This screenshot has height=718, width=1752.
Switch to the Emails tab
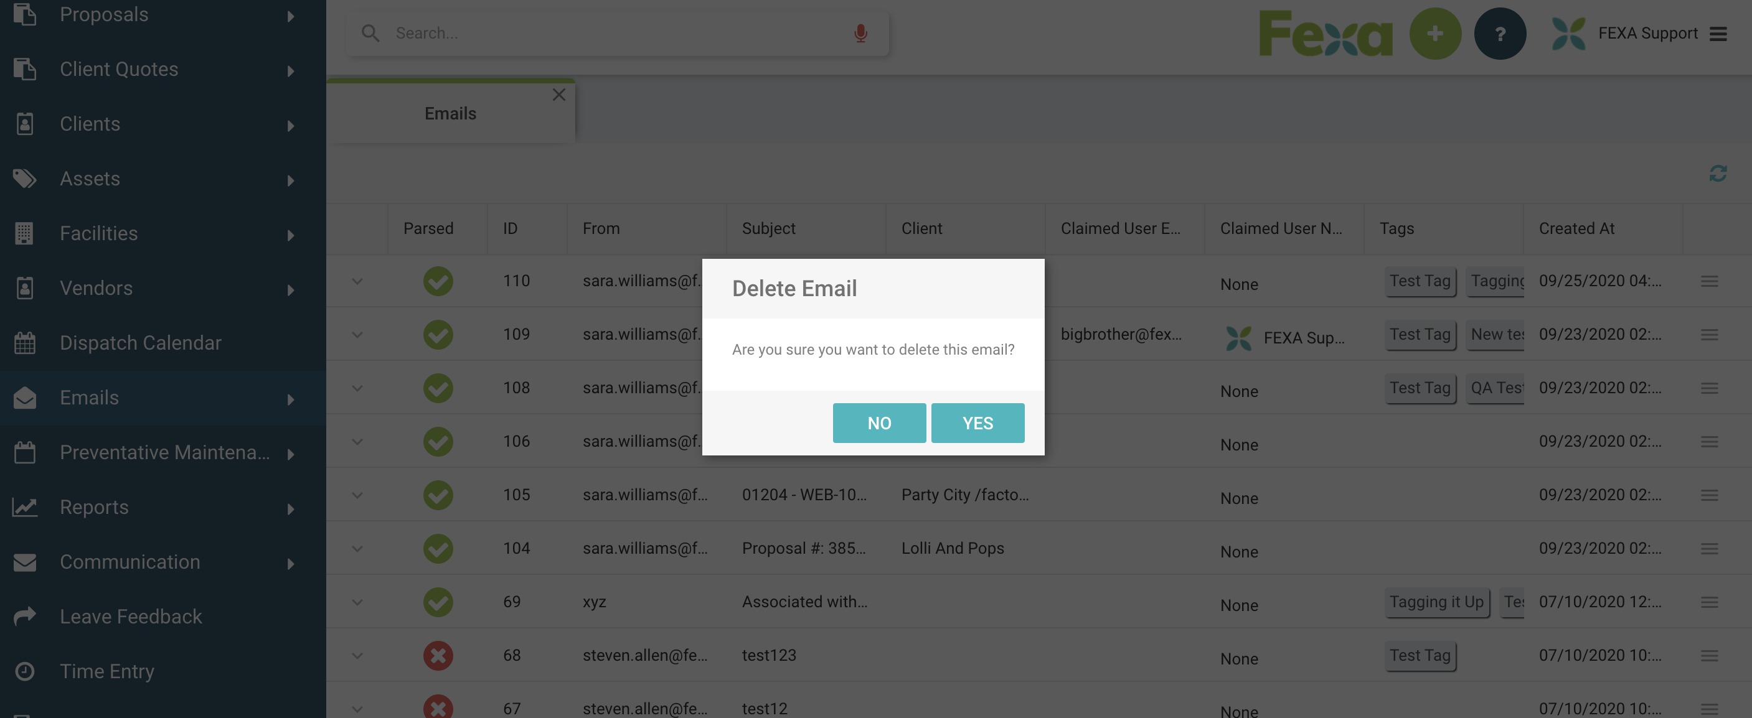pos(450,113)
